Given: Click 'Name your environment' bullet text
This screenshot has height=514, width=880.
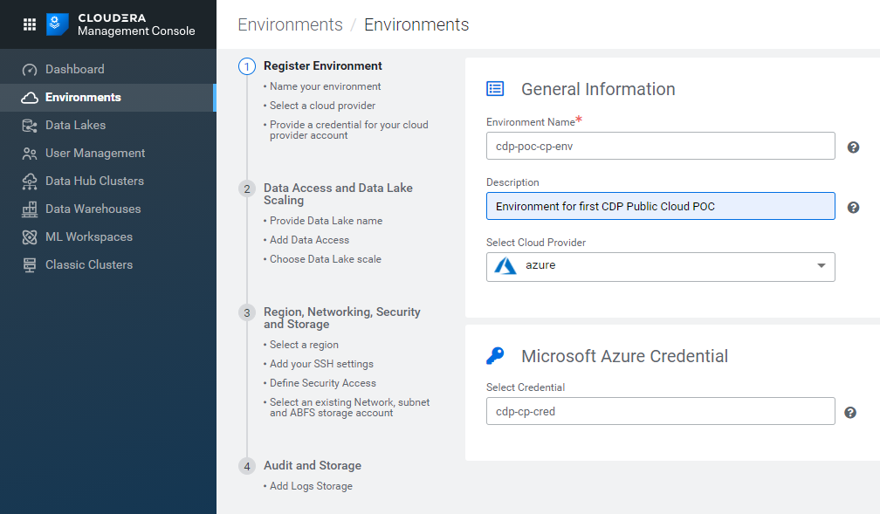Looking at the screenshot, I should coord(325,86).
